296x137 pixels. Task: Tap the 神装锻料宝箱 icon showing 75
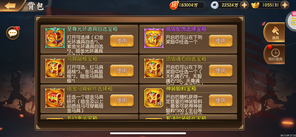point(154,98)
